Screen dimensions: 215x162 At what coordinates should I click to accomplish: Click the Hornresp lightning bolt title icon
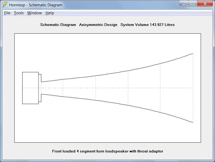5,5
